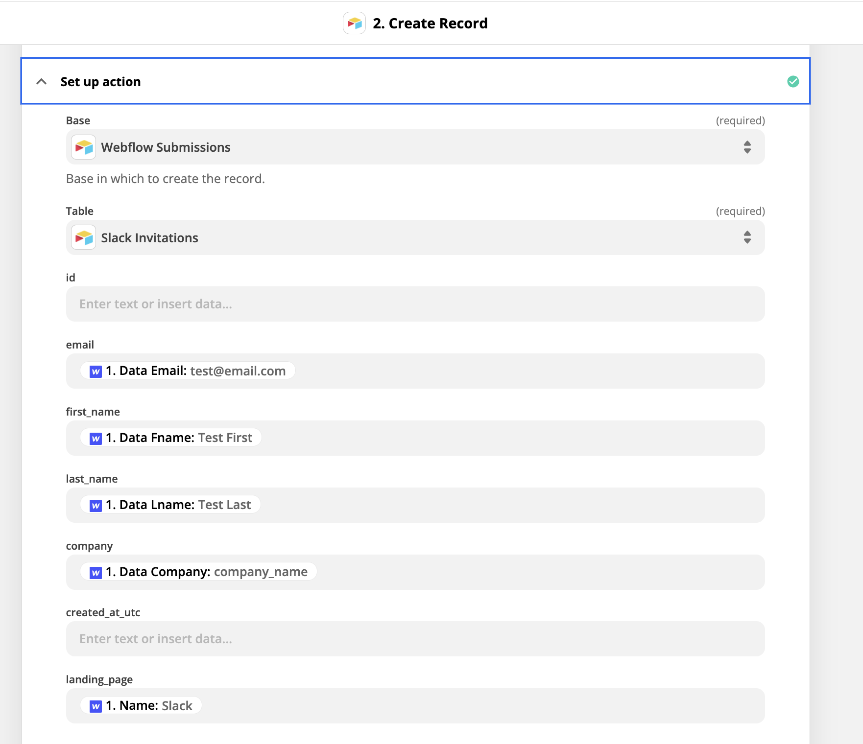The height and width of the screenshot is (744, 863).
Task: Select the Data Email test@email.com pill
Action: [188, 371]
